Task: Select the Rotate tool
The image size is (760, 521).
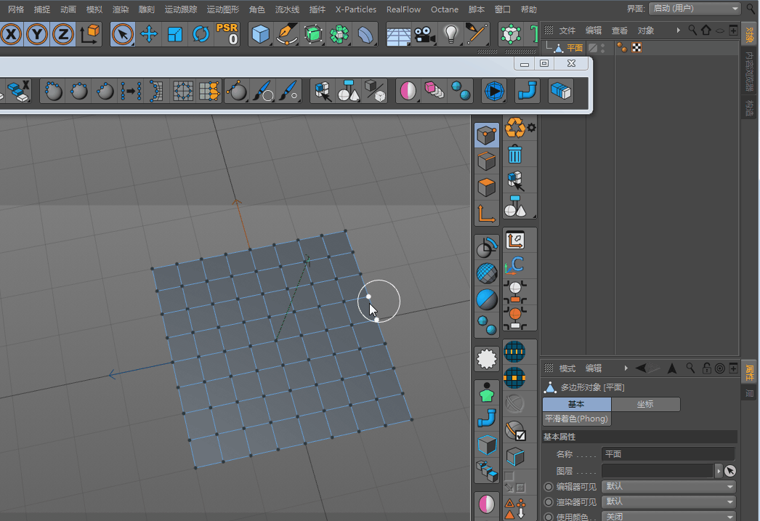Action: click(201, 34)
